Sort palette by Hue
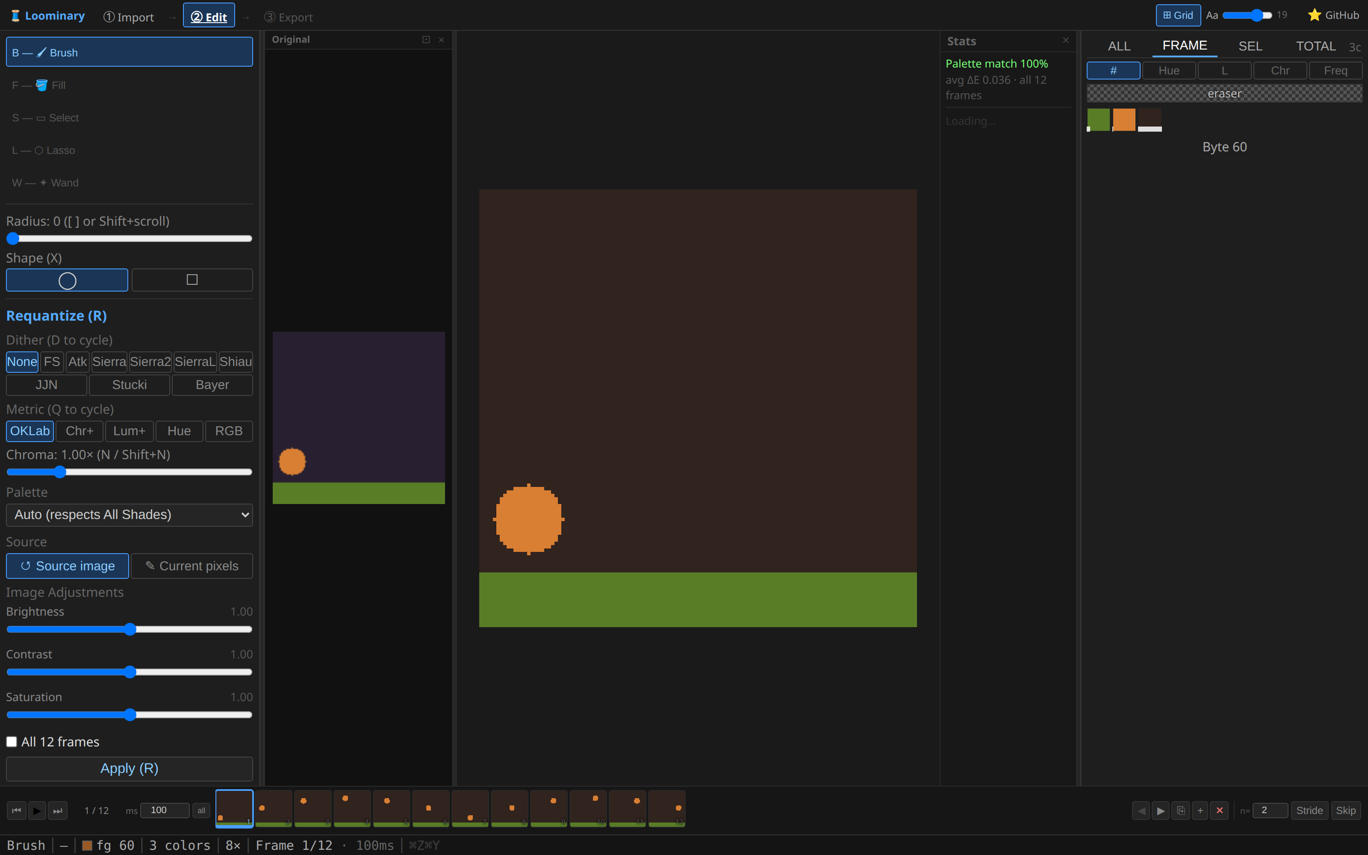Viewport: 1368px width, 855px height. (1168, 71)
